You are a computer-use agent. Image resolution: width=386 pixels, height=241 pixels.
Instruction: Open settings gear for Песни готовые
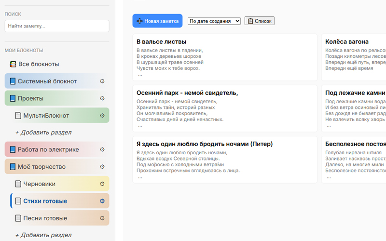[x=102, y=218]
